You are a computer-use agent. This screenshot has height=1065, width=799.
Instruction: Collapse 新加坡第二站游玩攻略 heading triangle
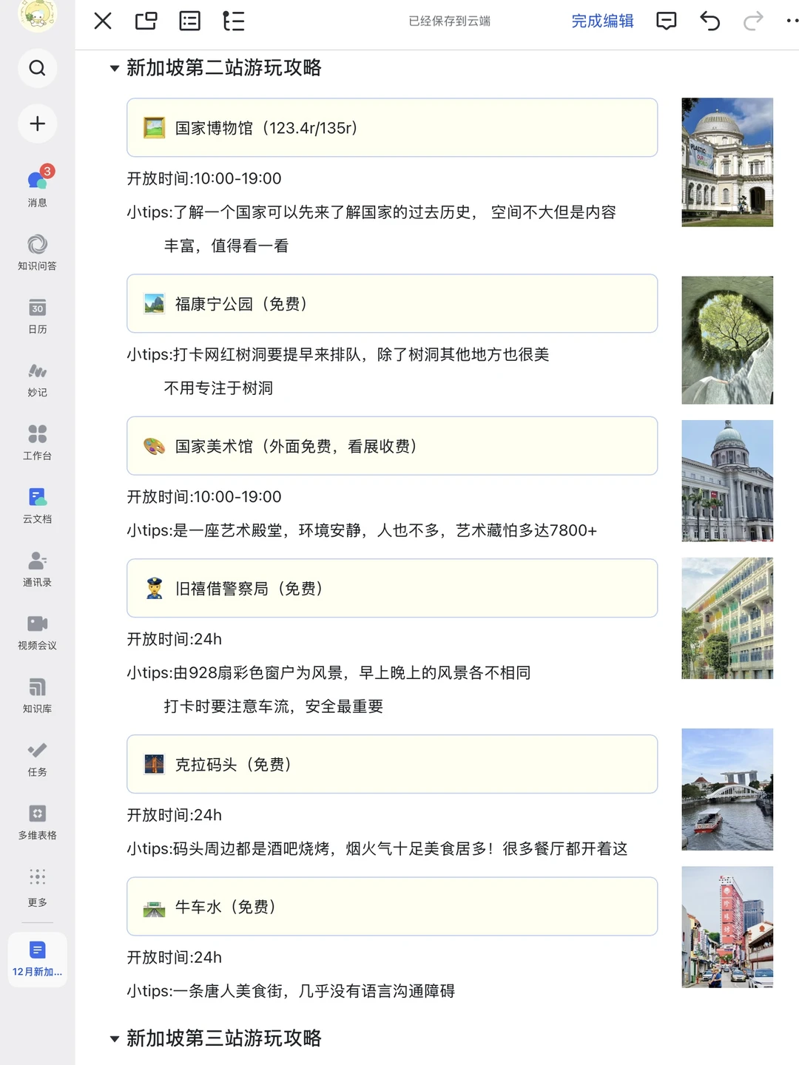114,69
